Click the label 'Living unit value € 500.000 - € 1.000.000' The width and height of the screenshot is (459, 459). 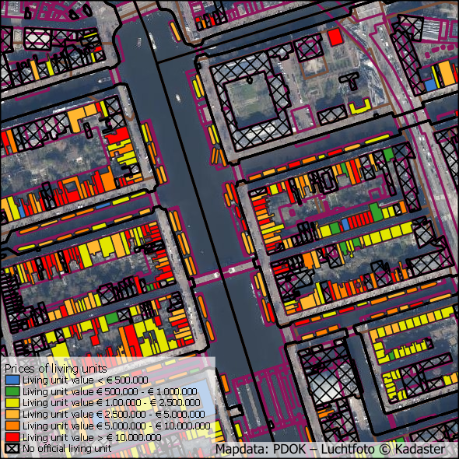coord(110,391)
